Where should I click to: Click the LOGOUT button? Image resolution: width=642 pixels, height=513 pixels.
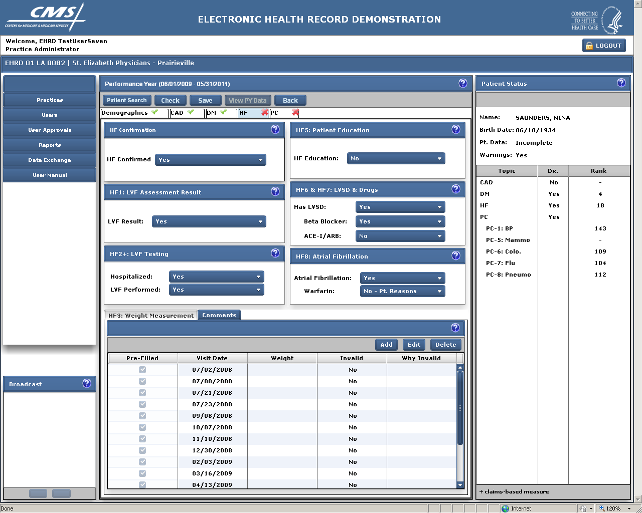pyautogui.click(x=604, y=46)
